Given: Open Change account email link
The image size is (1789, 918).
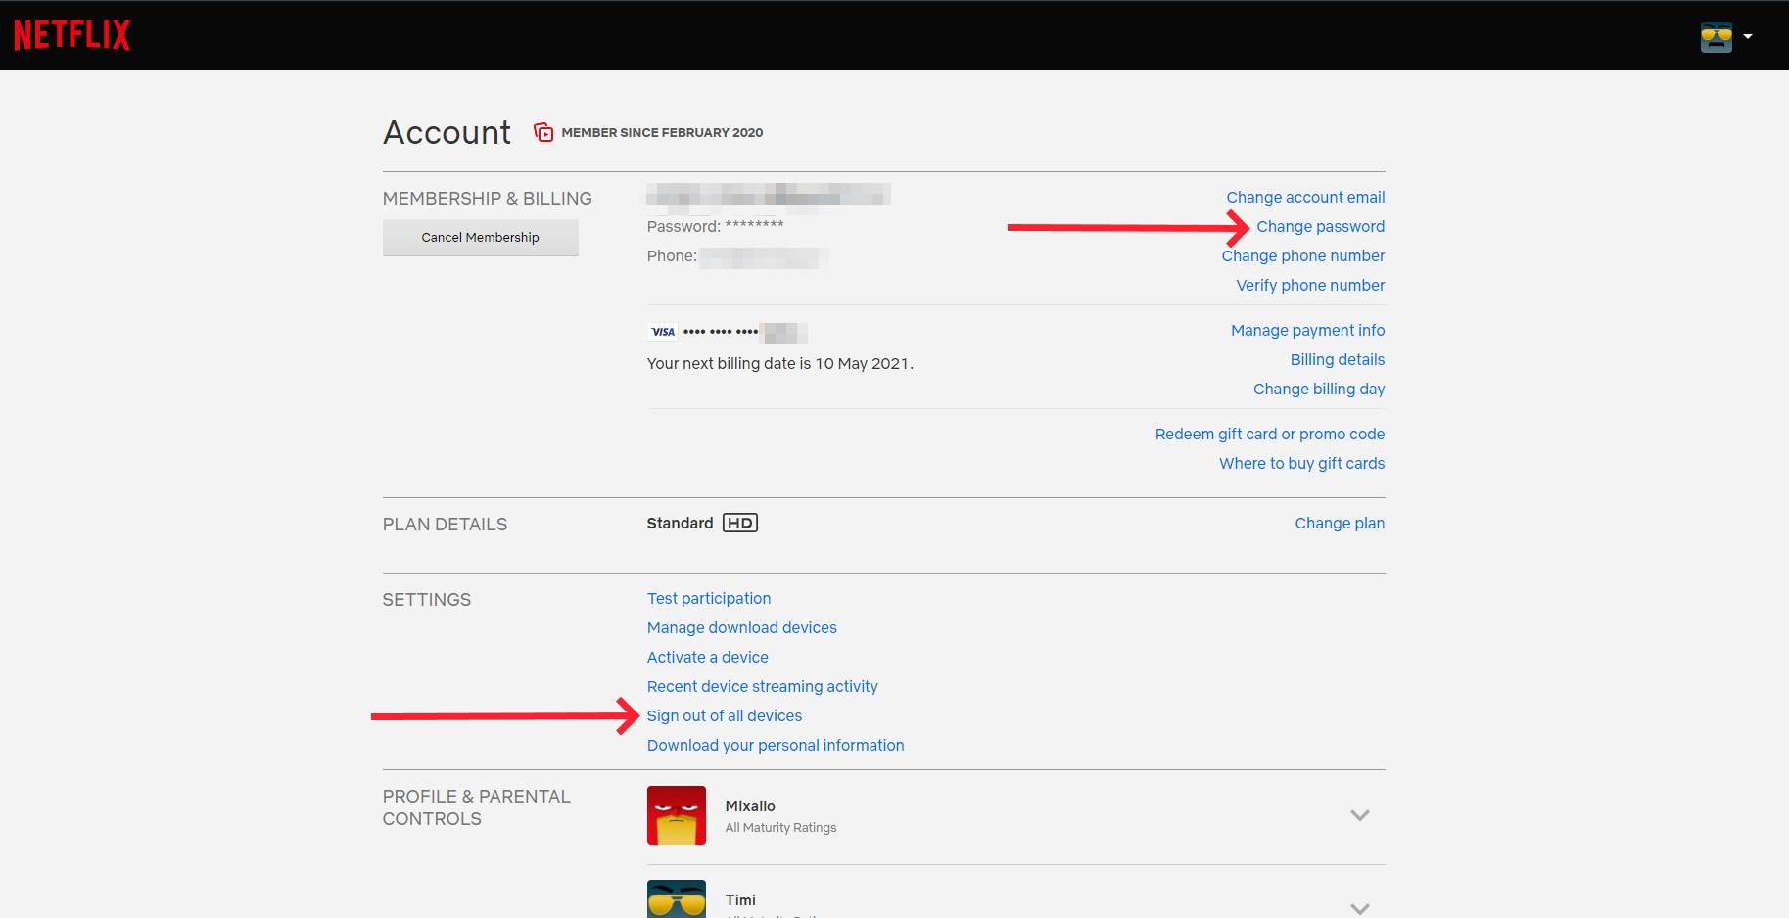Looking at the screenshot, I should [1305, 197].
